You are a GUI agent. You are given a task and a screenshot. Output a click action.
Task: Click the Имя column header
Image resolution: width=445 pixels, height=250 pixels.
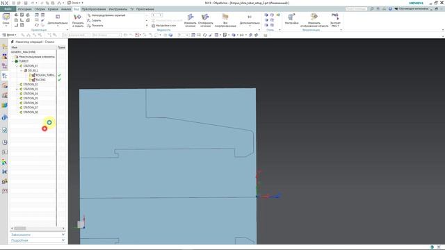[33, 47]
